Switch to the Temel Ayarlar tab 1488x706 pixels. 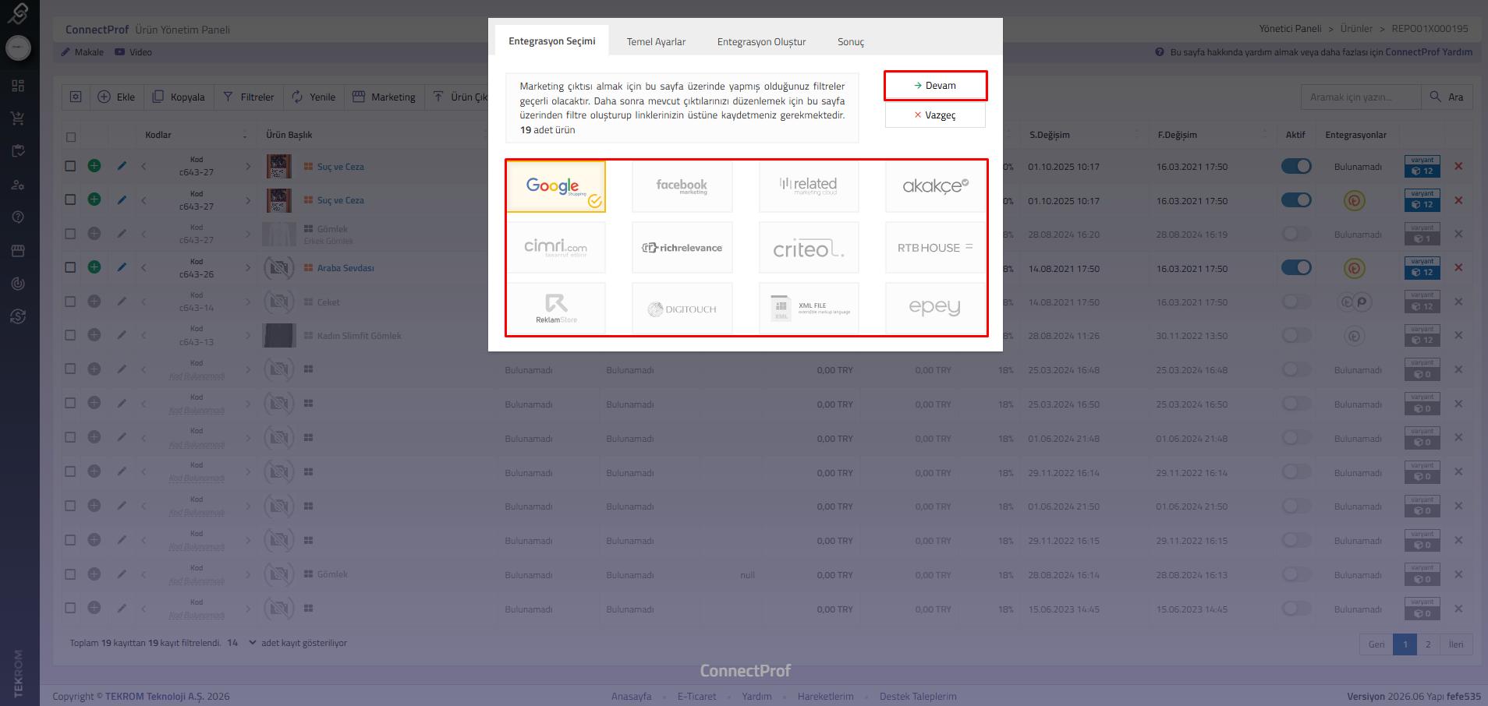point(657,42)
